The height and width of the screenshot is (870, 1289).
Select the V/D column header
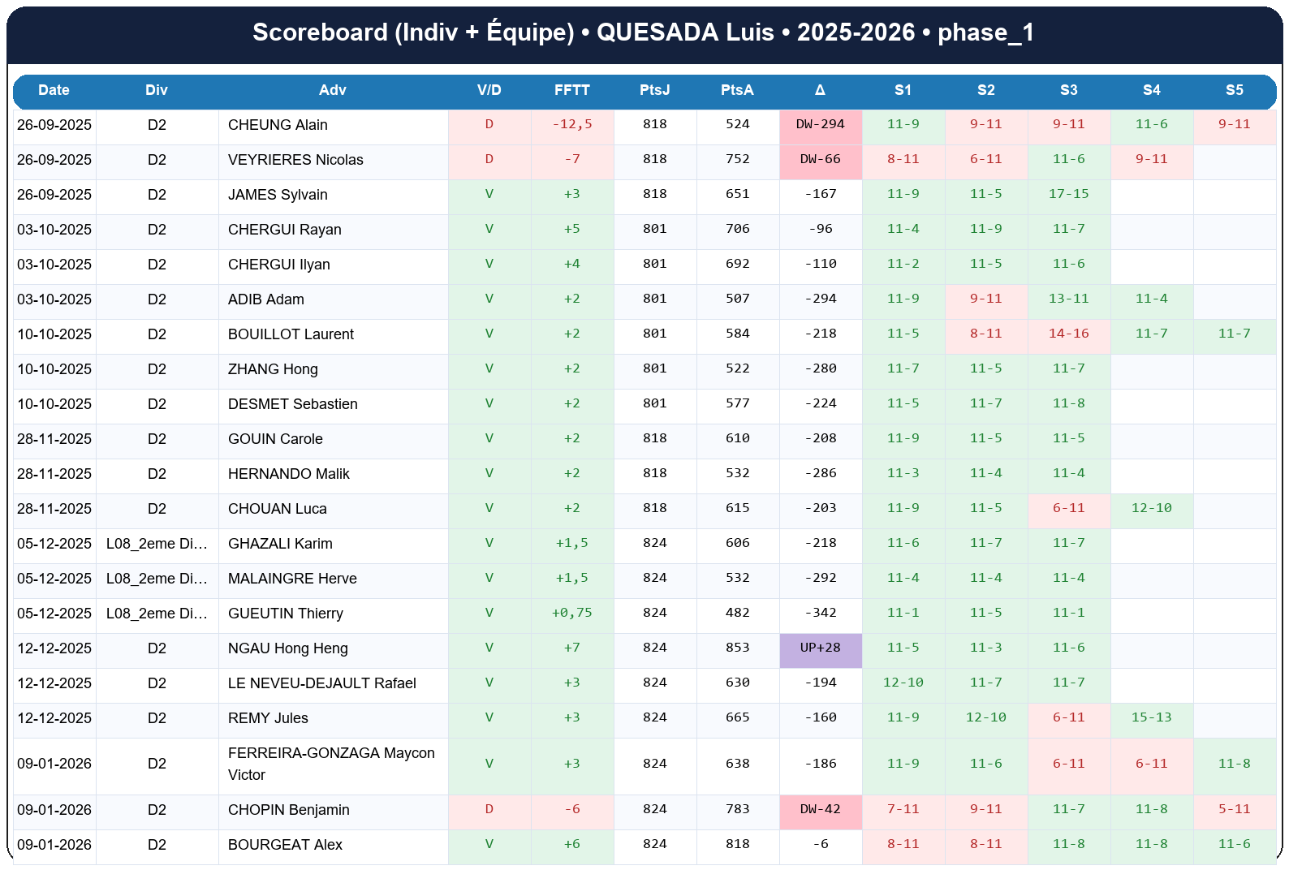coord(489,90)
